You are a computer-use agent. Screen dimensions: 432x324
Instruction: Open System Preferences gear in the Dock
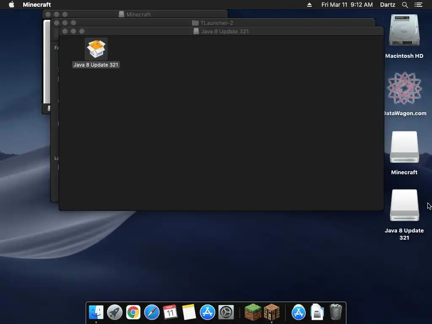[226, 312]
